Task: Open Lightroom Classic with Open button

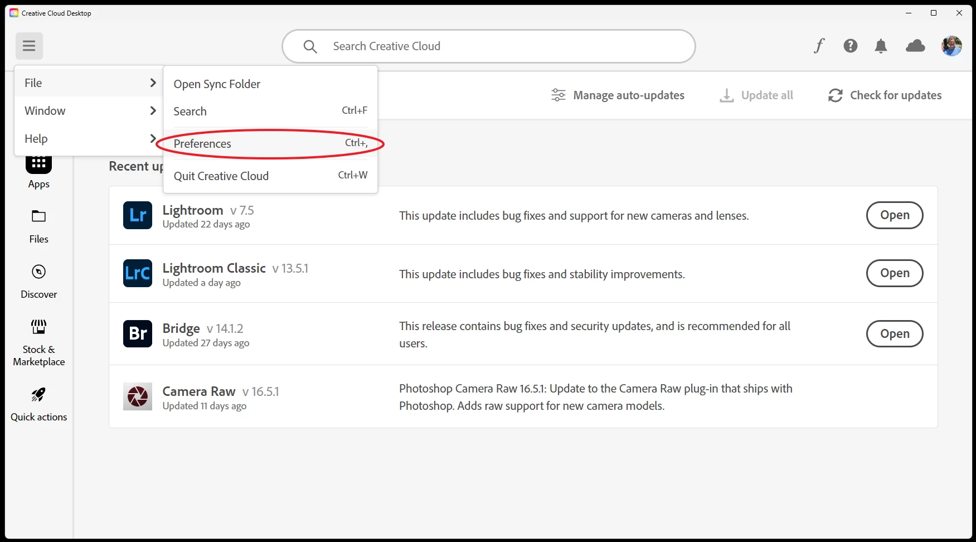Action: pos(895,273)
